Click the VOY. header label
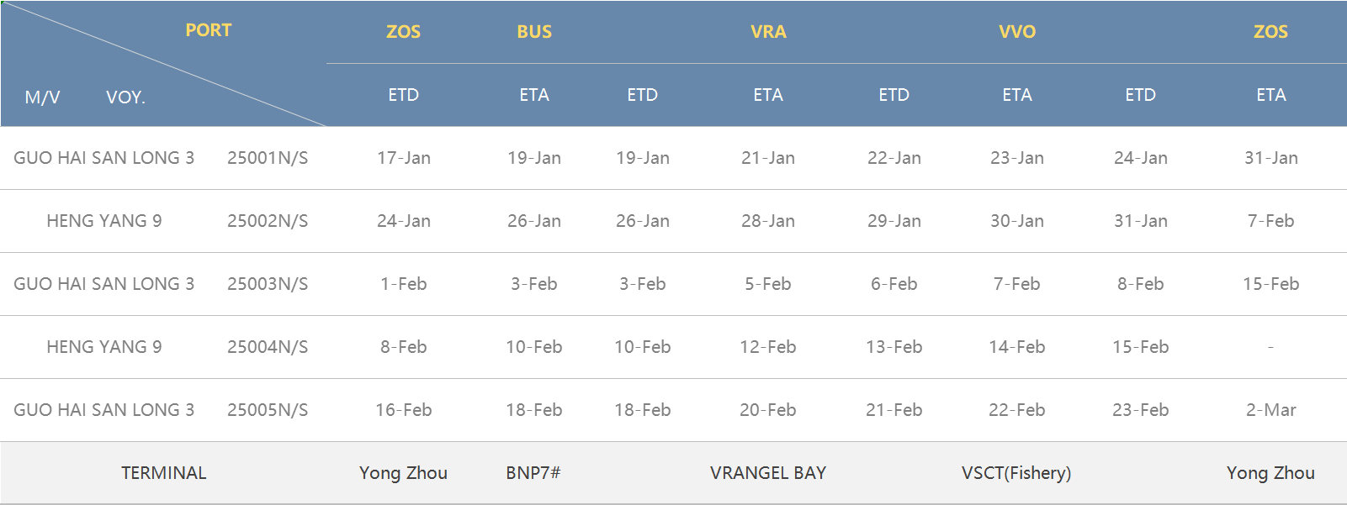Image resolution: width=1347 pixels, height=505 pixels. tap(125, 97)
